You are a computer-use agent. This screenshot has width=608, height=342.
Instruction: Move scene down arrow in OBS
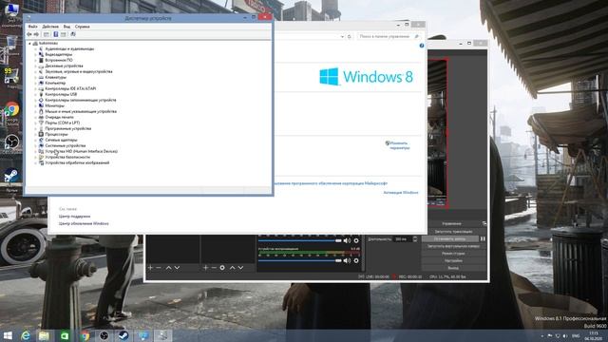[x=178, y=268]
